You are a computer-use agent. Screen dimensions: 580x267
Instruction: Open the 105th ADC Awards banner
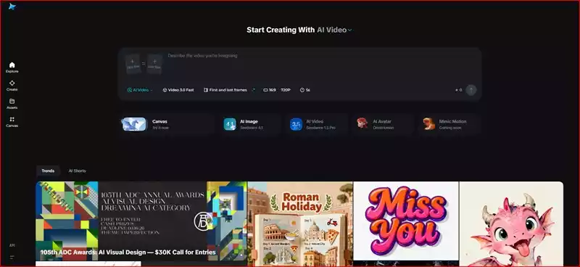click(x=141, y=221)
